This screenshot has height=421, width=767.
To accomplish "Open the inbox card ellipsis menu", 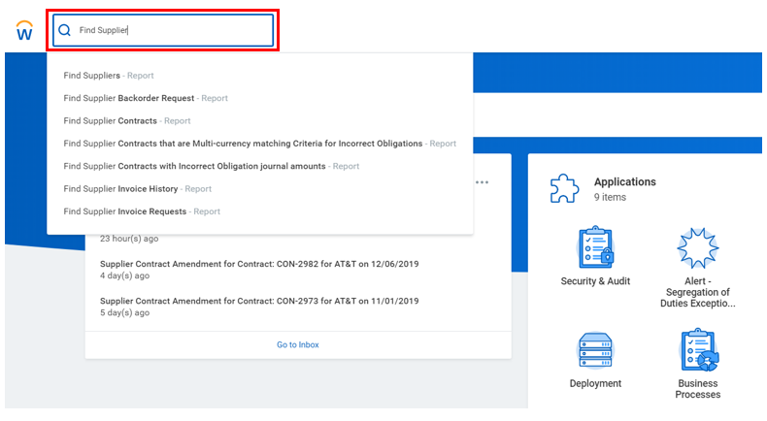I will tap(482, 181).
